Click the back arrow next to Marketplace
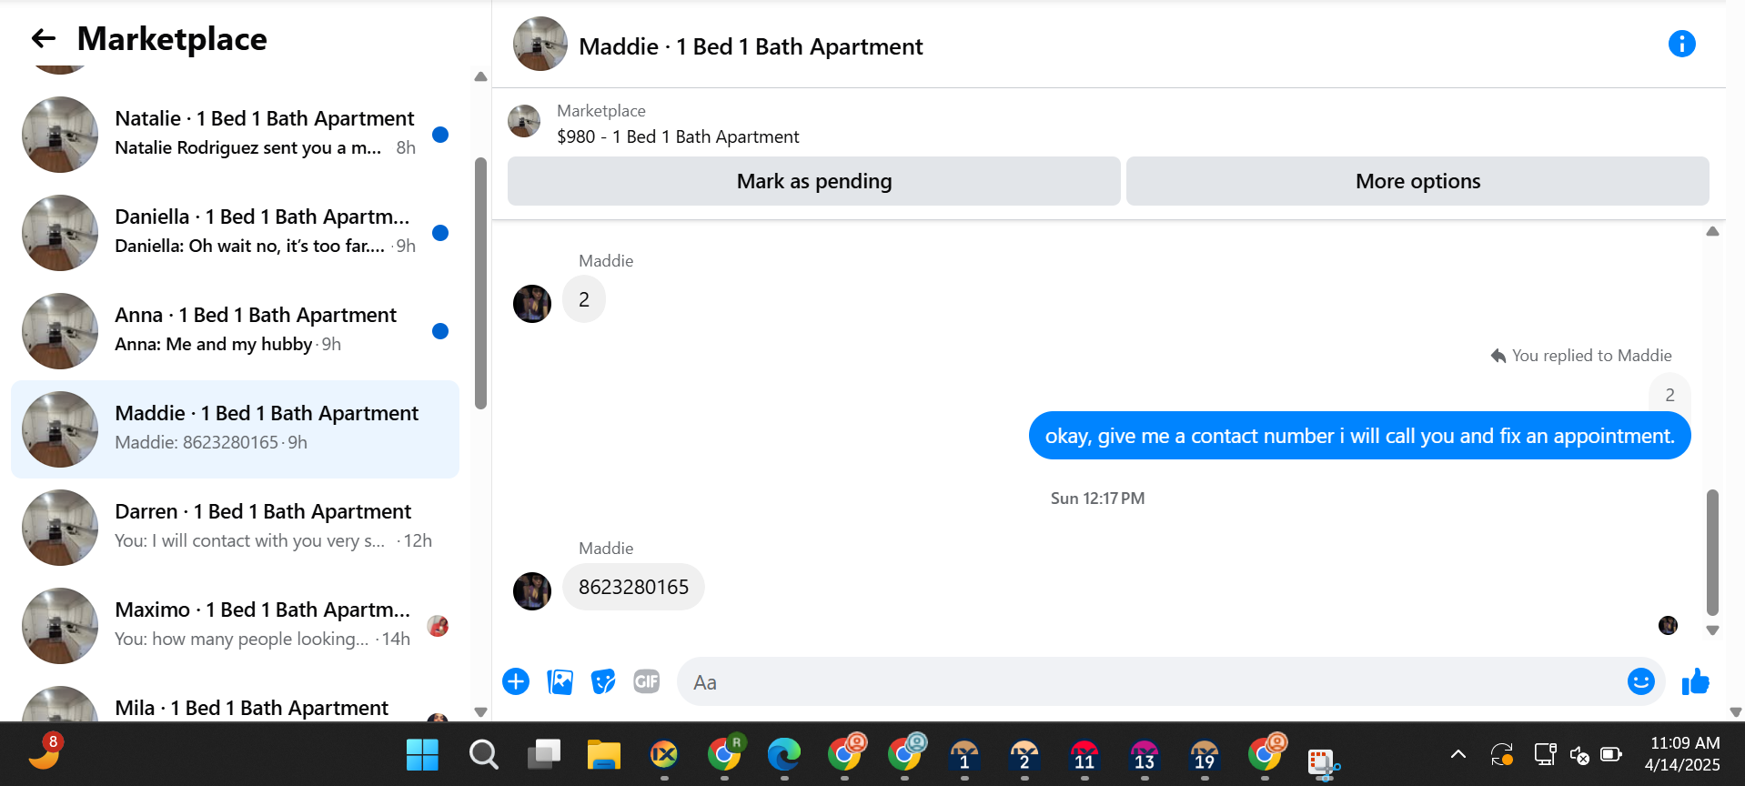Image resolution: width=1745 pixels, height=786 pixels. (43, 38)
